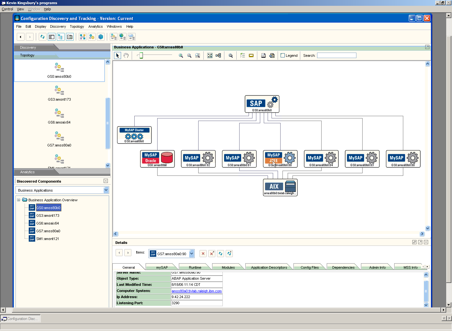Select GS6:amsaix64 in the tree
The width and height of the screenshot is (452, 331).
[x=47, y=223]
